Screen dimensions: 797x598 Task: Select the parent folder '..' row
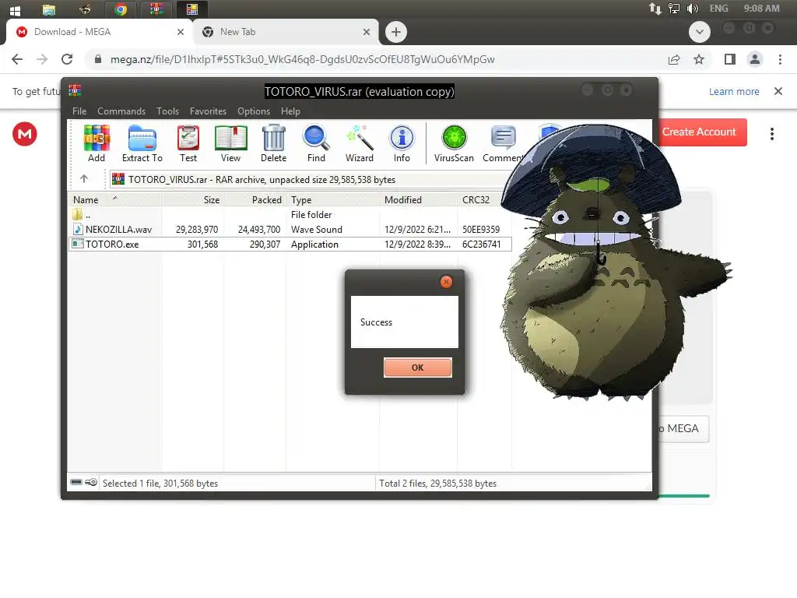pyautogui.click(x=290, y=215)
